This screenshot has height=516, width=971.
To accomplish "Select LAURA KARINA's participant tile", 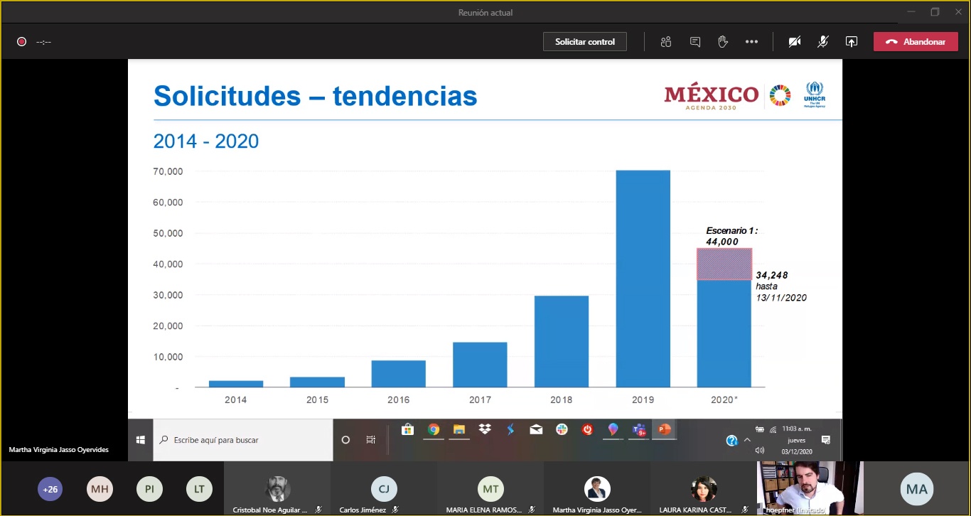I will coord(703,489).
